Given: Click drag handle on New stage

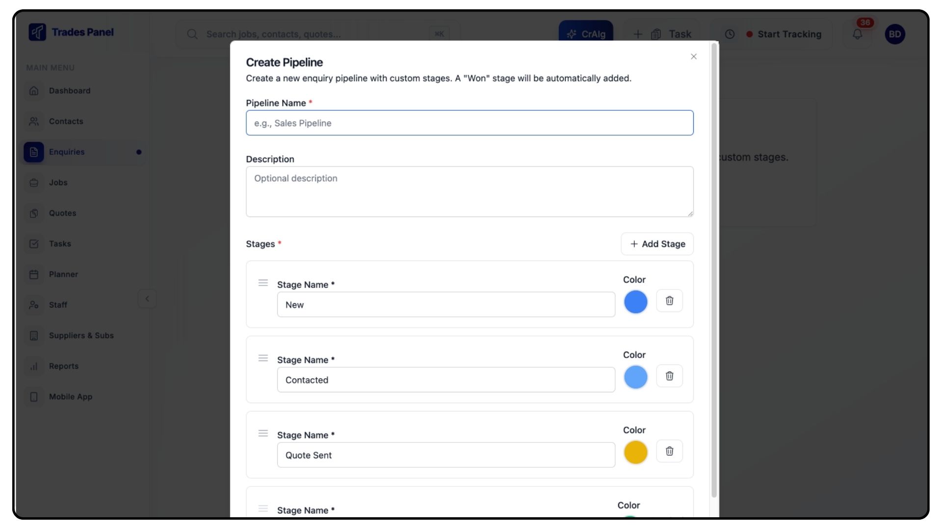Looking at the screenshot, I should click(263, 283).
